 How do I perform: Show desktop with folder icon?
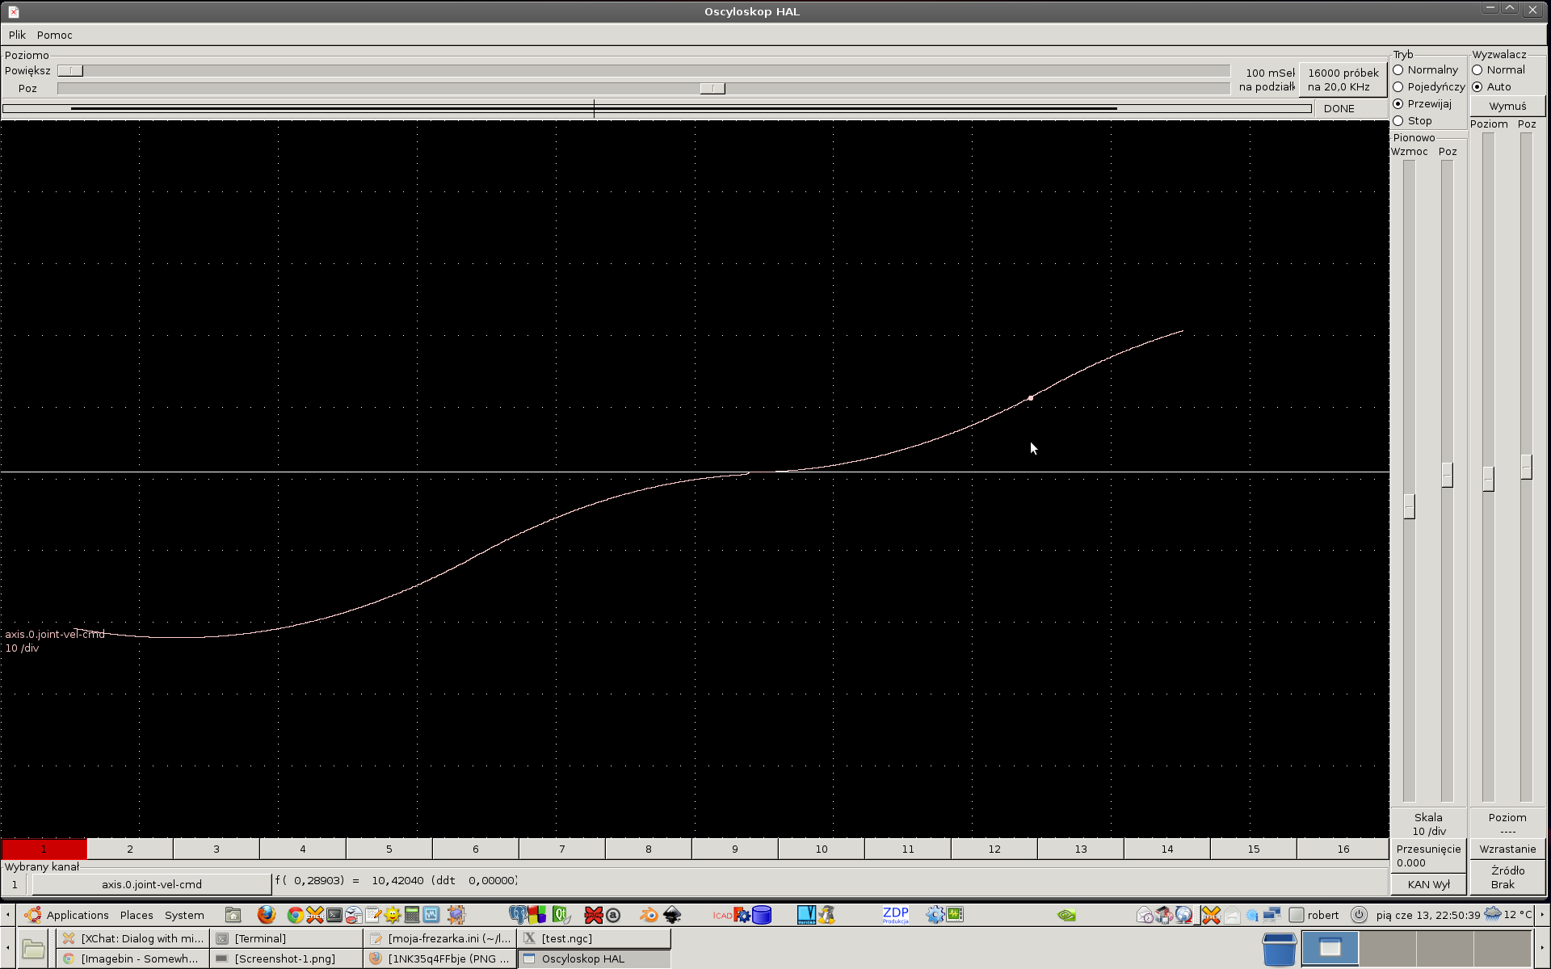tap(33, 949)
